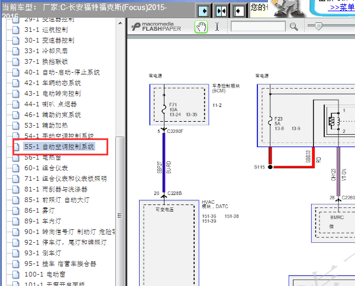Click the F71 10A fuse label
The image size is (355, 286).
[173, 107]
